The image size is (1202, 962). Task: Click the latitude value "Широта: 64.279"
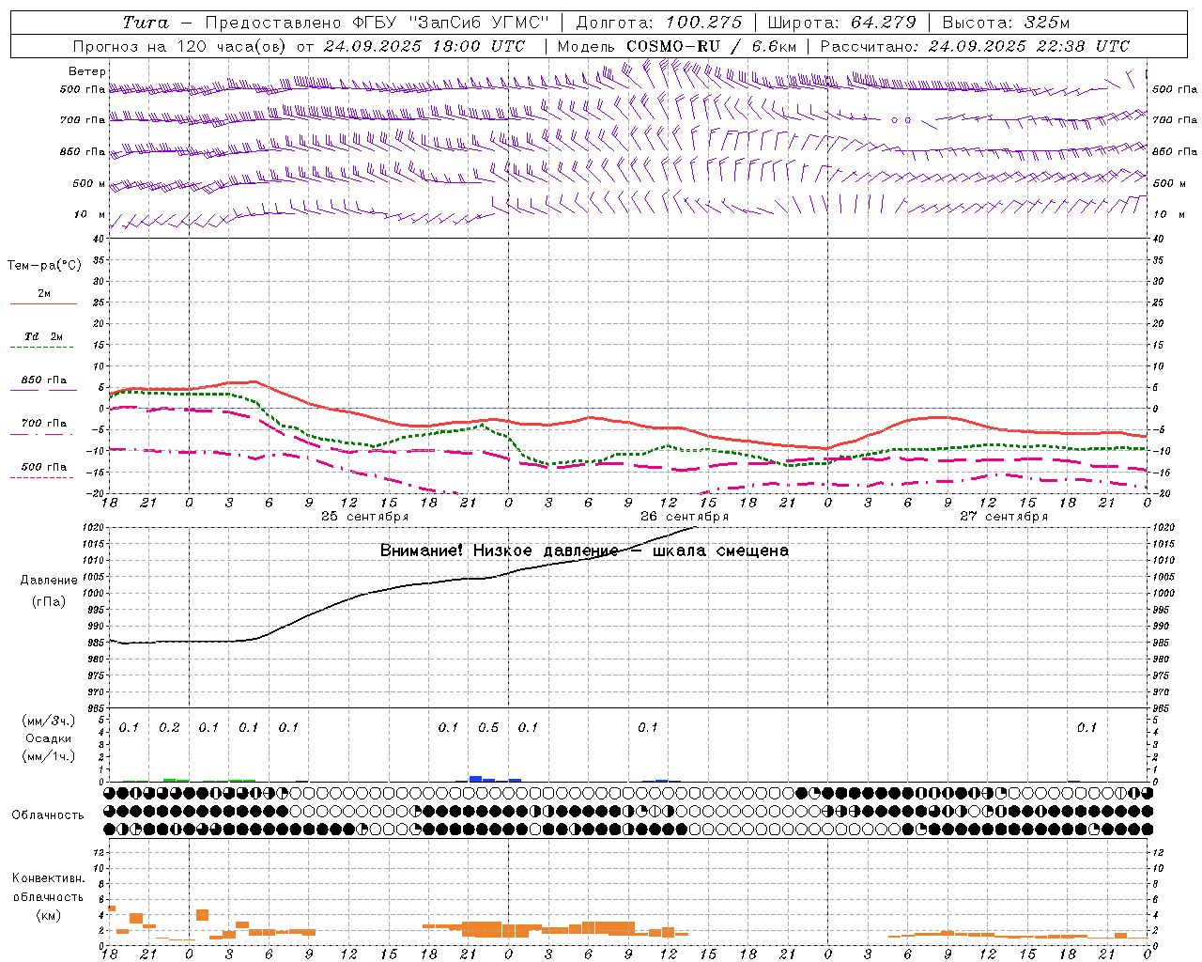841,23
